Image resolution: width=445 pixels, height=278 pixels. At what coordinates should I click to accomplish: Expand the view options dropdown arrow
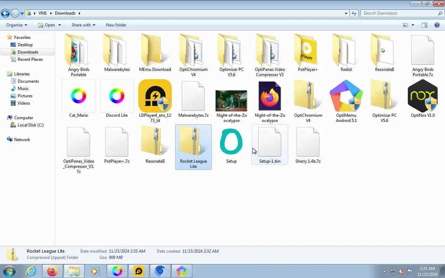pyautogui.click(x=413, y=25)
